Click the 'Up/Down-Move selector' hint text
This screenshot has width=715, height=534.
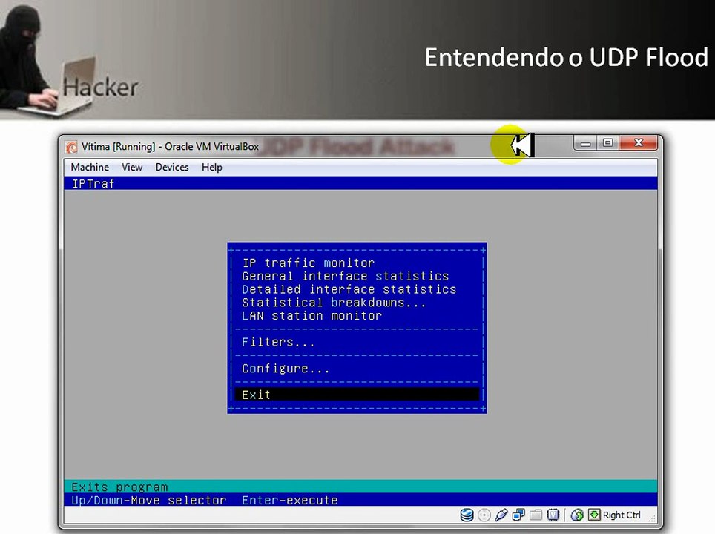148,501
